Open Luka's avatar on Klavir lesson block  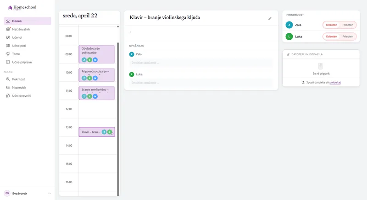110,132
